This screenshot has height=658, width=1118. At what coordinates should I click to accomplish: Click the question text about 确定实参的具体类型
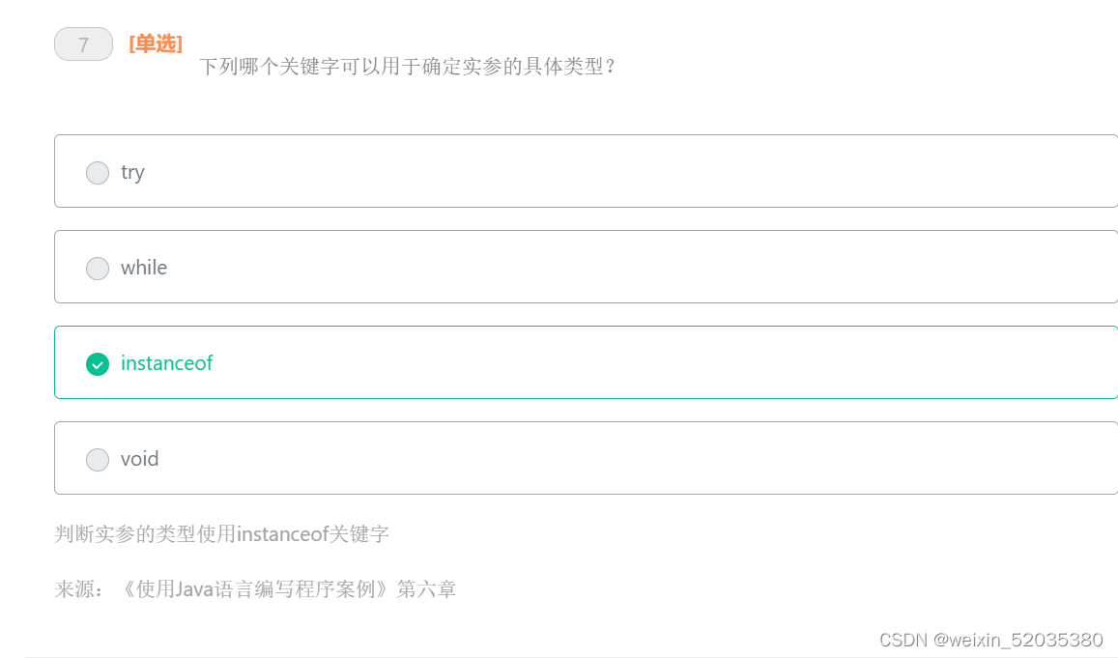tap(406, 67)
